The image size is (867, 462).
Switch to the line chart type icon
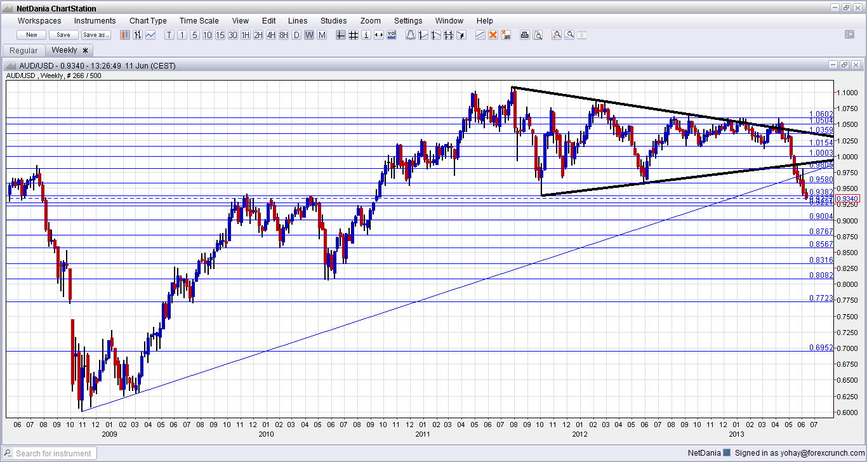pyautogui.click(x=150, y=35)
